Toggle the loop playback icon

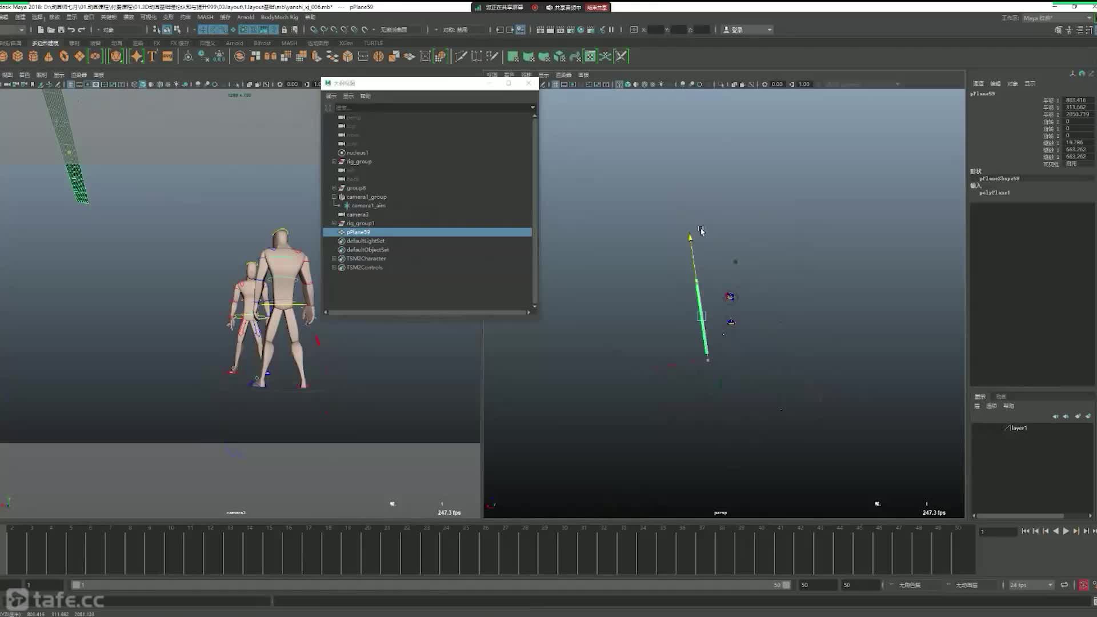click(1064, 585)
